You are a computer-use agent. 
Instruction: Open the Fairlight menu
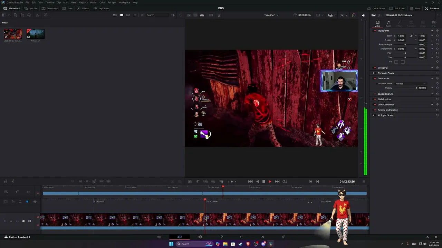tap(112, 2)
